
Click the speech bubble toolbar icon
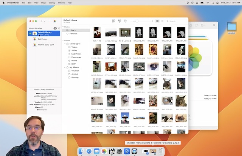[x=126, y=21]
